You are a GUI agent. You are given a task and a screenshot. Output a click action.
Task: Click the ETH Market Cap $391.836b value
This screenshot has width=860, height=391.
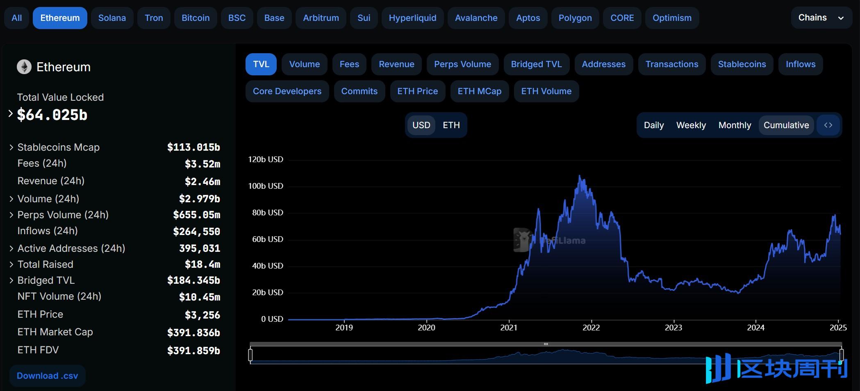pos(193,332)
